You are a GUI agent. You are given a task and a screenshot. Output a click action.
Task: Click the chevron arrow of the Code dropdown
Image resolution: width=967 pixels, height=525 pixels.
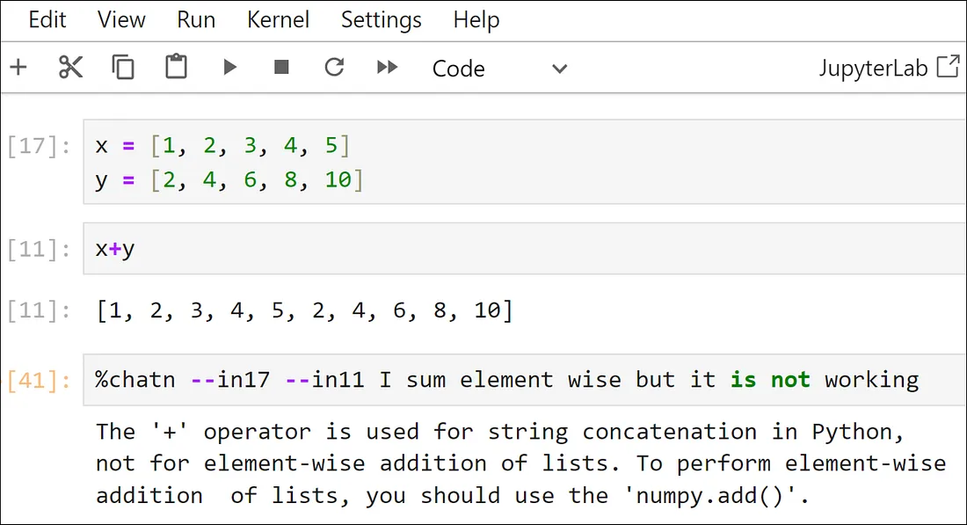click(x=559, y=69)
